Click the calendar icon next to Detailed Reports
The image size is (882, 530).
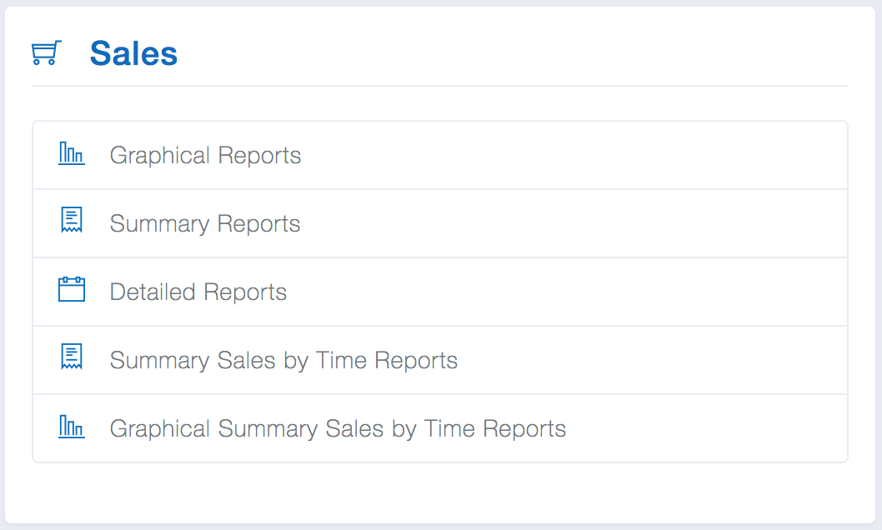[71, 290]
